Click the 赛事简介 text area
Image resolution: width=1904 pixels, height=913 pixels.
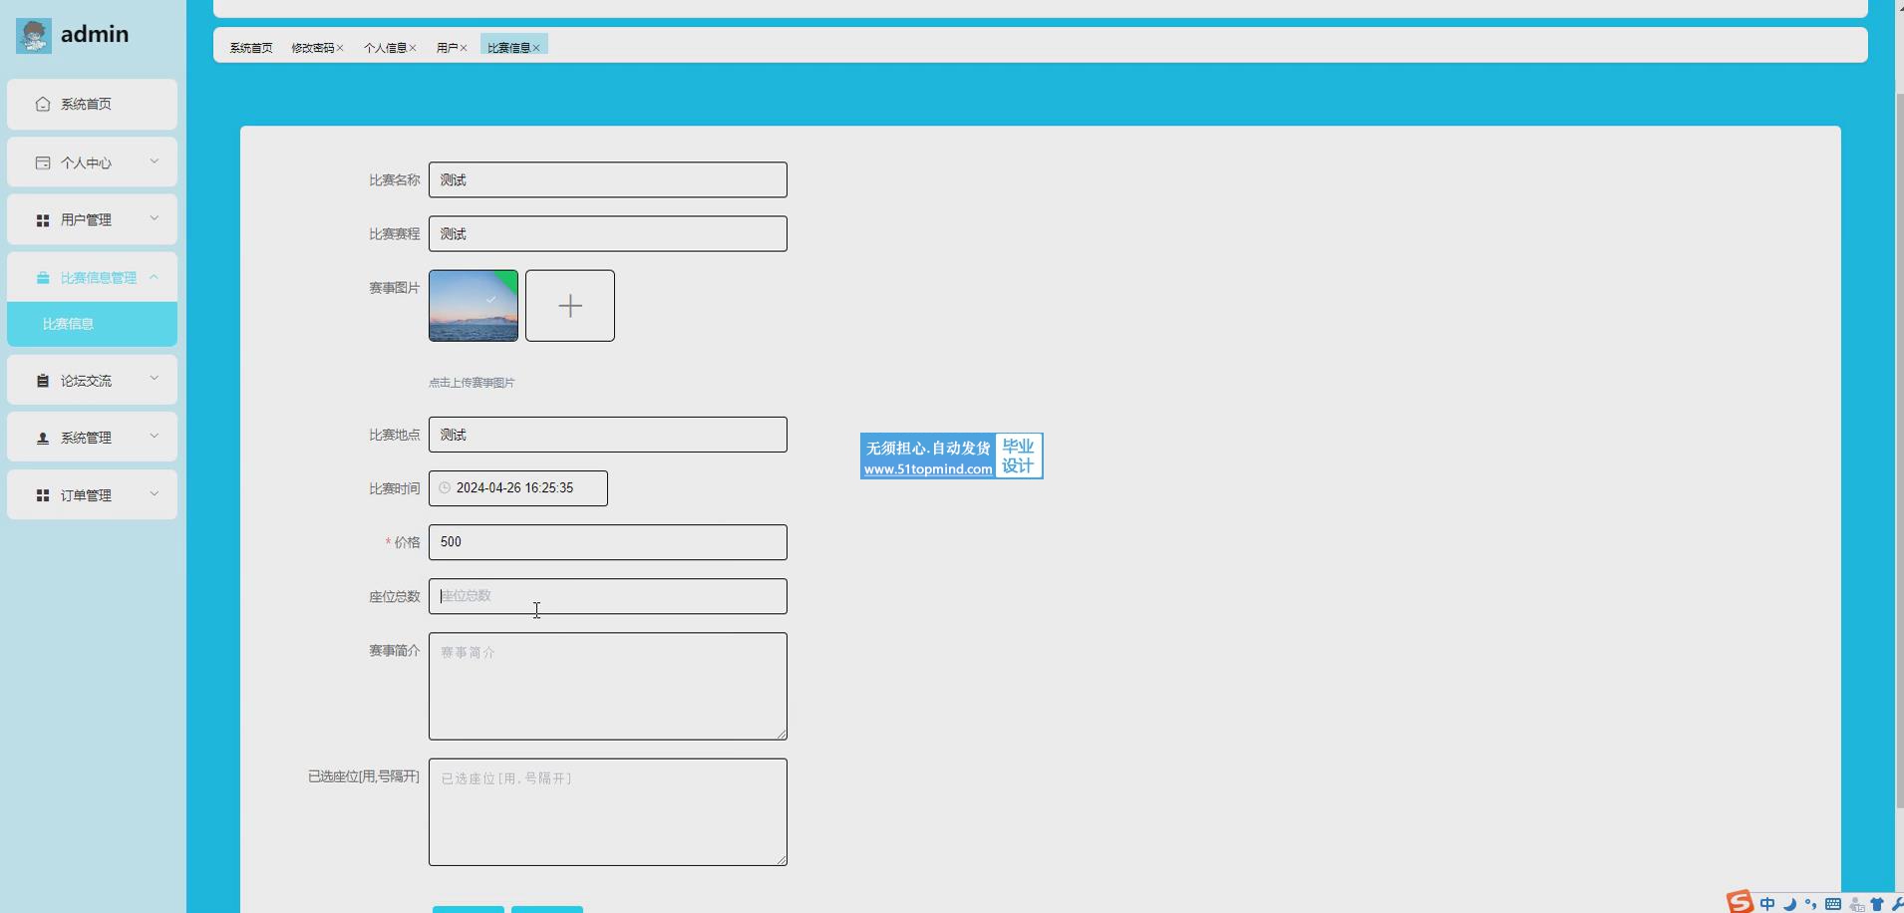point(608,687)
